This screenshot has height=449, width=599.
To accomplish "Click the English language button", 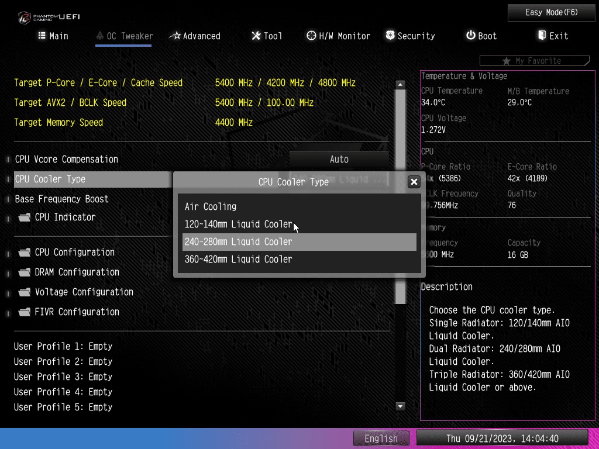I will [x=381, y=438].
